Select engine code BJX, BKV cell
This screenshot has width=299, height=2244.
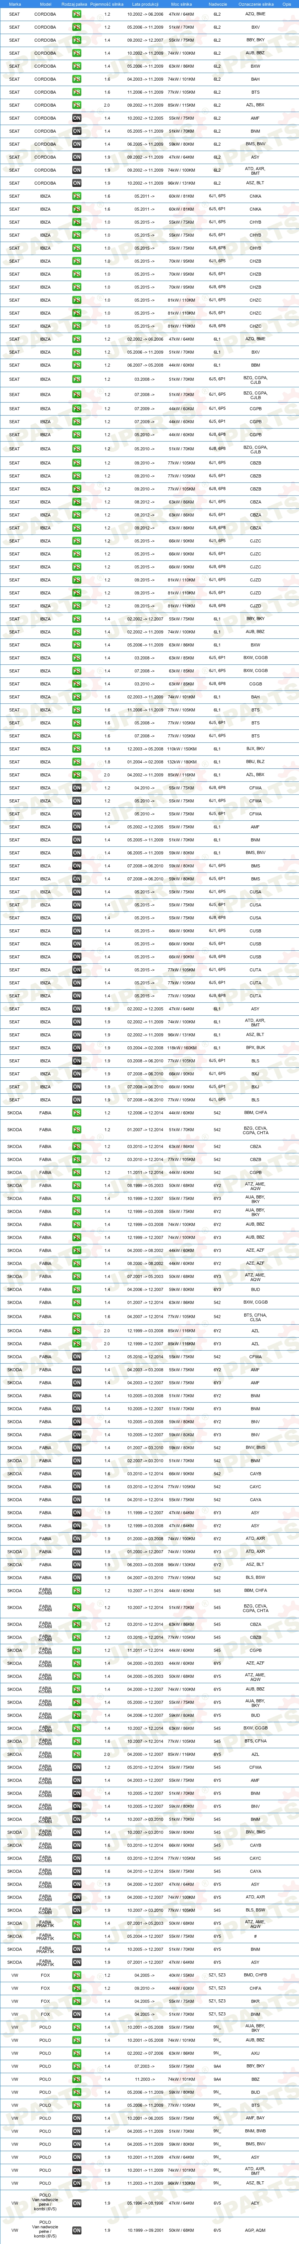coord(255,749)
